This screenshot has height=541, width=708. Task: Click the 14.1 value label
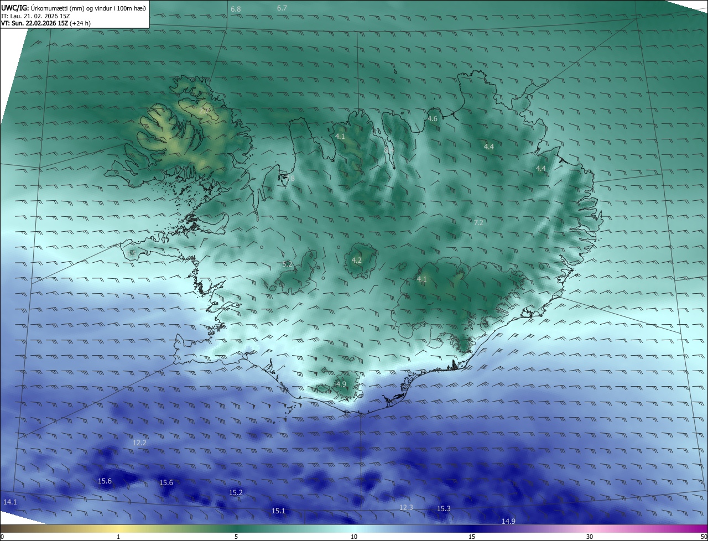pyautogui.click(x=11, y=502)
